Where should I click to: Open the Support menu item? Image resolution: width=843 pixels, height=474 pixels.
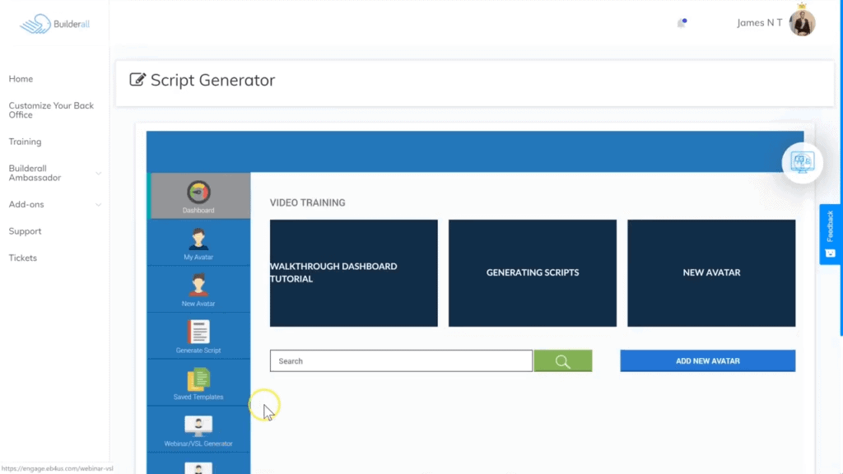[x=25, y=231]
